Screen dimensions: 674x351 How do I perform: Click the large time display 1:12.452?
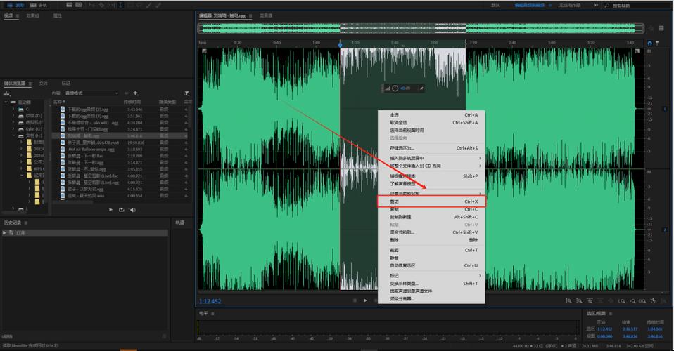tap(210, 301)
